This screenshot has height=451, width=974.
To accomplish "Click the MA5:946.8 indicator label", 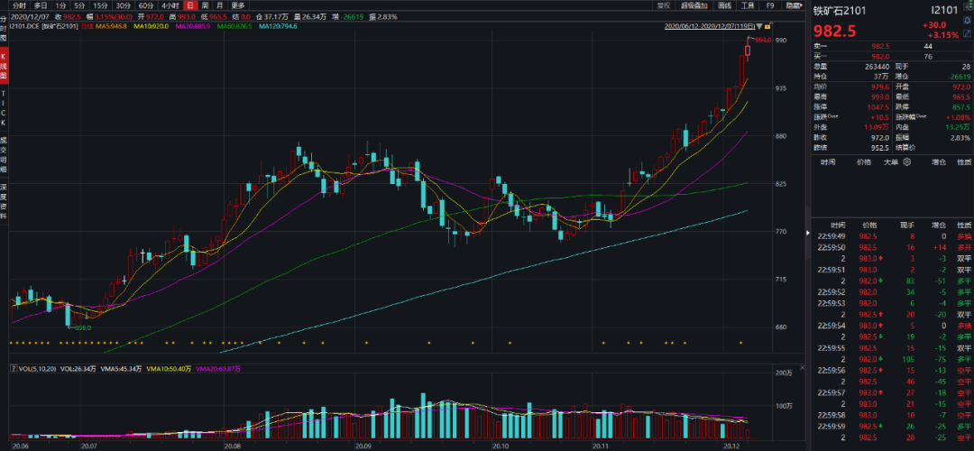I will coord(111,27).
